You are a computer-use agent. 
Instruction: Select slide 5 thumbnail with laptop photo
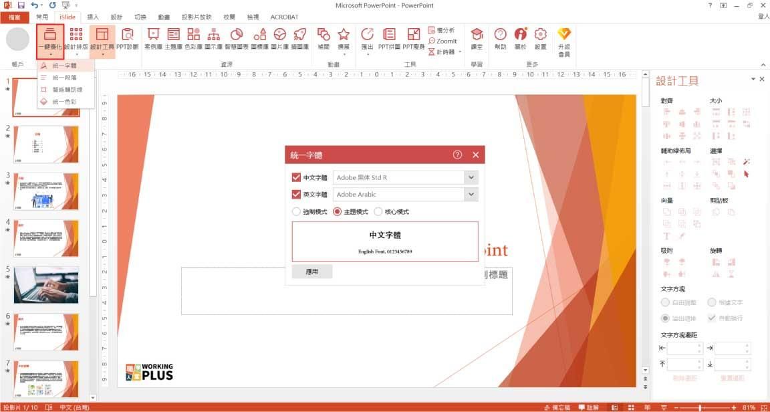46,285
